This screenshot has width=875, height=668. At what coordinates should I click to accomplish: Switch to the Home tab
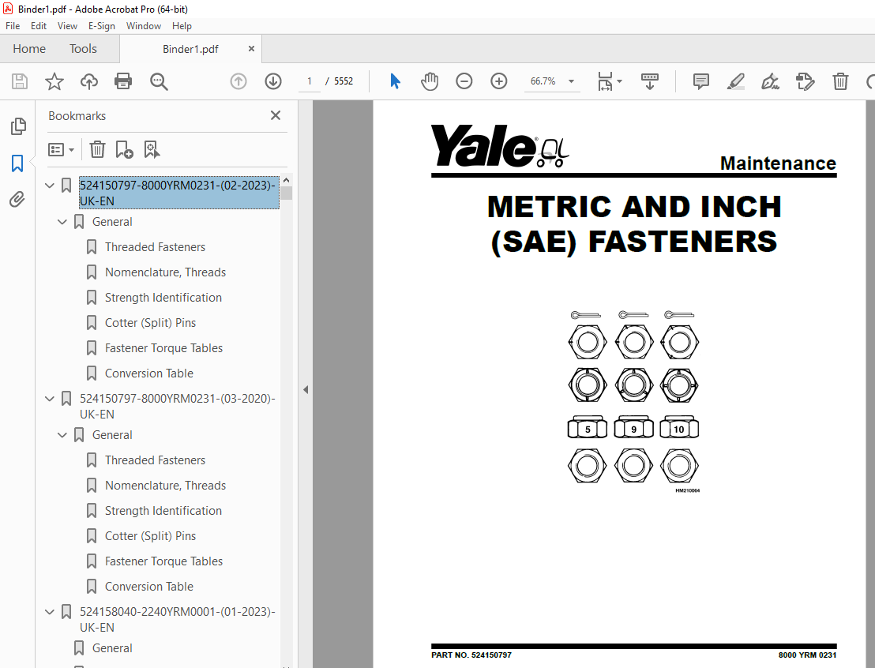point(29,48)
